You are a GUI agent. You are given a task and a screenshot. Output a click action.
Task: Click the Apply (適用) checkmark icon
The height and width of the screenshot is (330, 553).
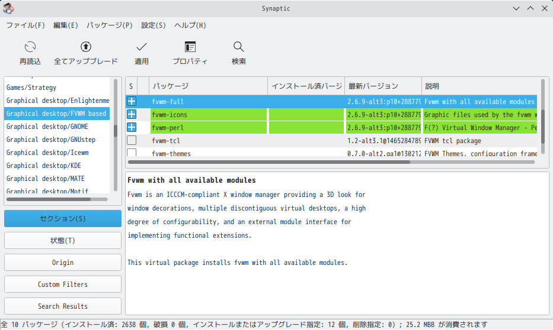(142, 47)
